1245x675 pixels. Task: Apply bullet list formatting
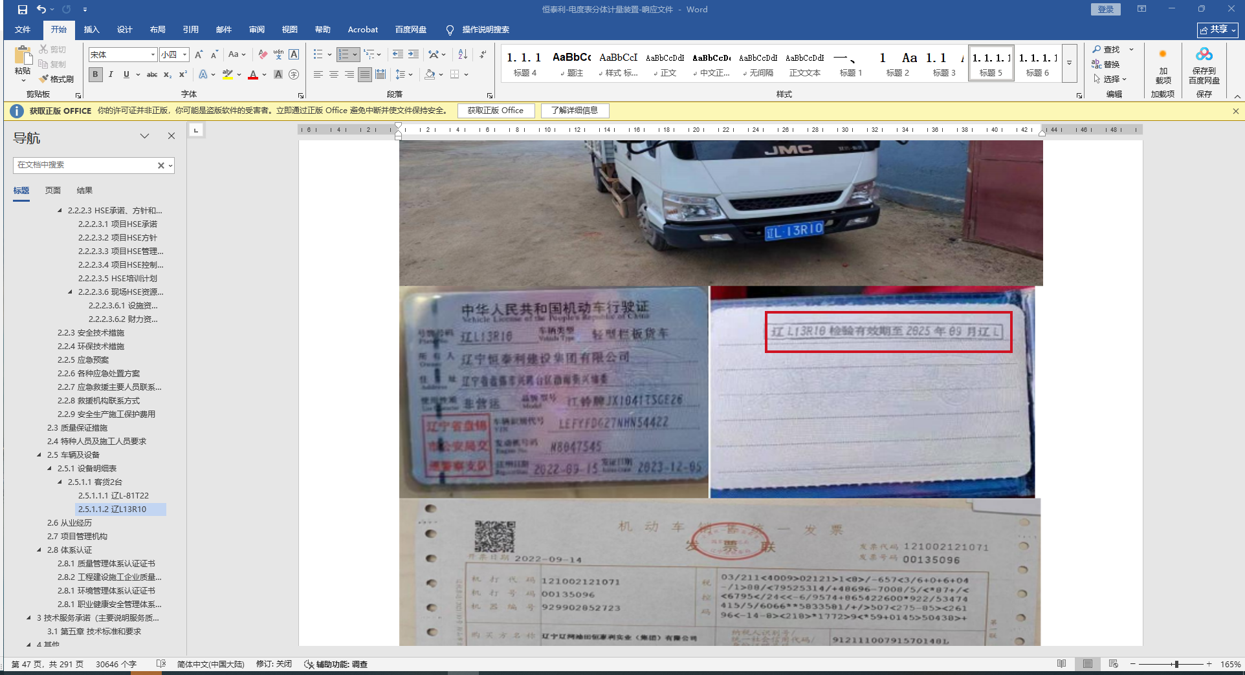pyautogui.click(x=318, y=54)
